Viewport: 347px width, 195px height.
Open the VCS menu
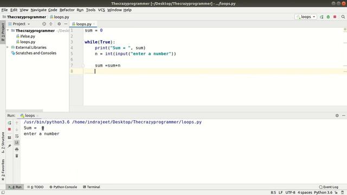click(101, 10)
